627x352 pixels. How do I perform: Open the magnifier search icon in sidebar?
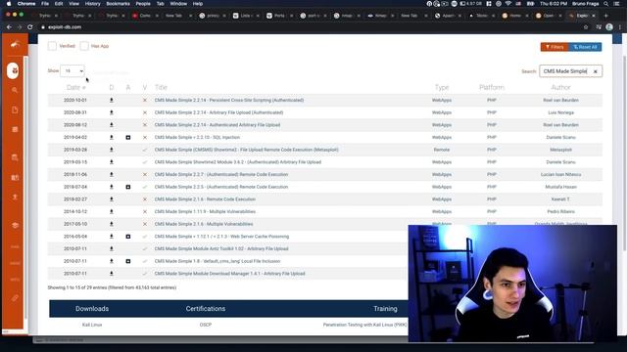tap(15, 91)
